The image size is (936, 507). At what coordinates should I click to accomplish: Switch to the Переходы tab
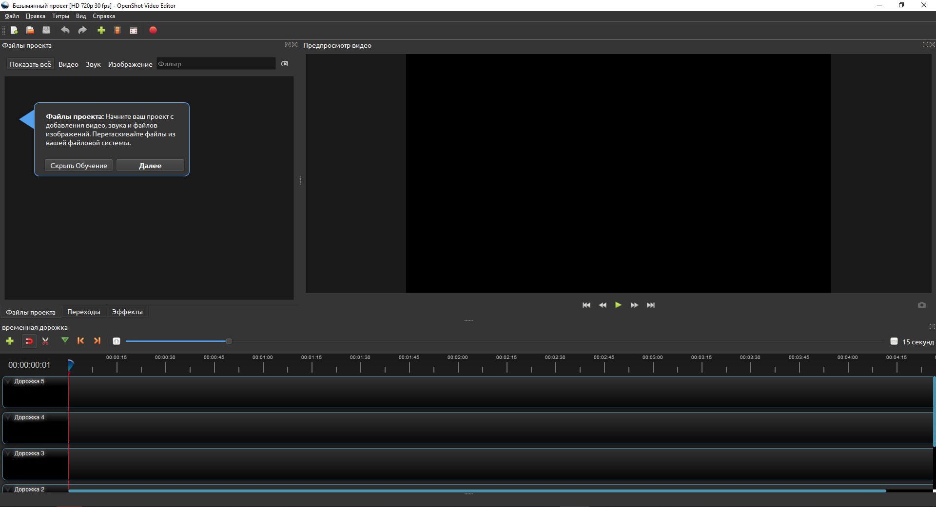[x=84, y=312]
